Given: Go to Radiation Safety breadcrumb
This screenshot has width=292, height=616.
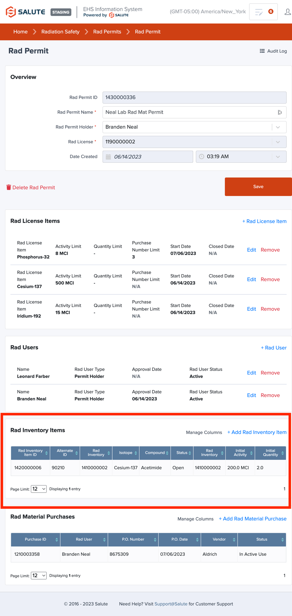Looking at the screenshot, I should pyautogui.click(x=60, y=32).
